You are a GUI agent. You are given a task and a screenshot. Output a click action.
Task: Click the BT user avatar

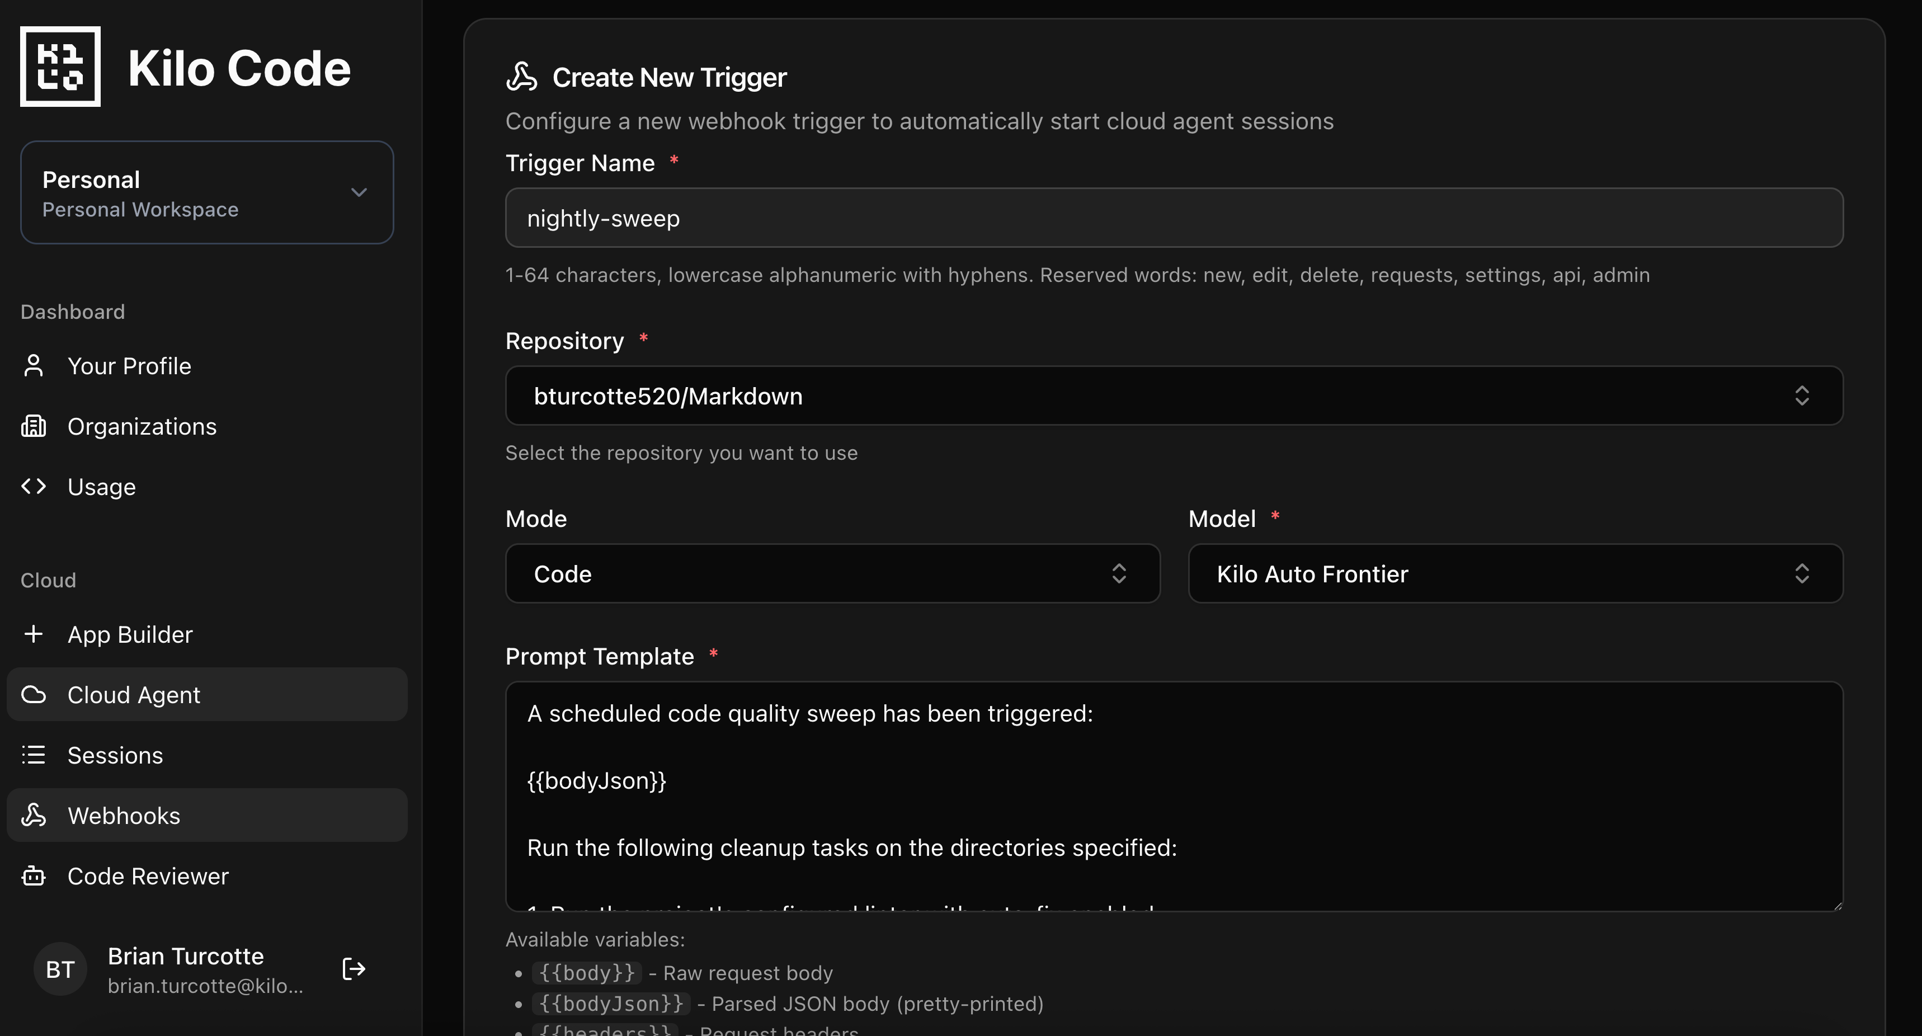click(x=60, y=969)
